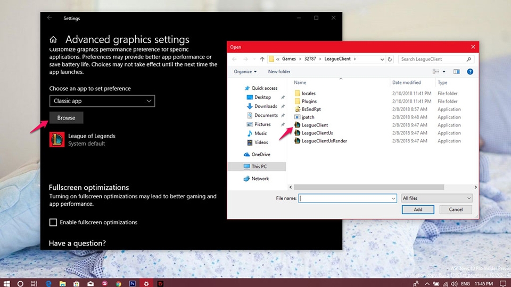This screenshot has height=287, width=511.
Task: Sort by the Type column header
Action: (442, 83)
